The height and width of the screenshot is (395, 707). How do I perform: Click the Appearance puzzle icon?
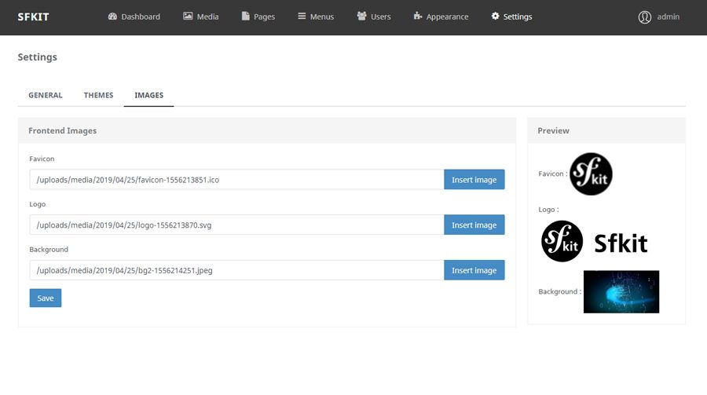coord(418,16)
